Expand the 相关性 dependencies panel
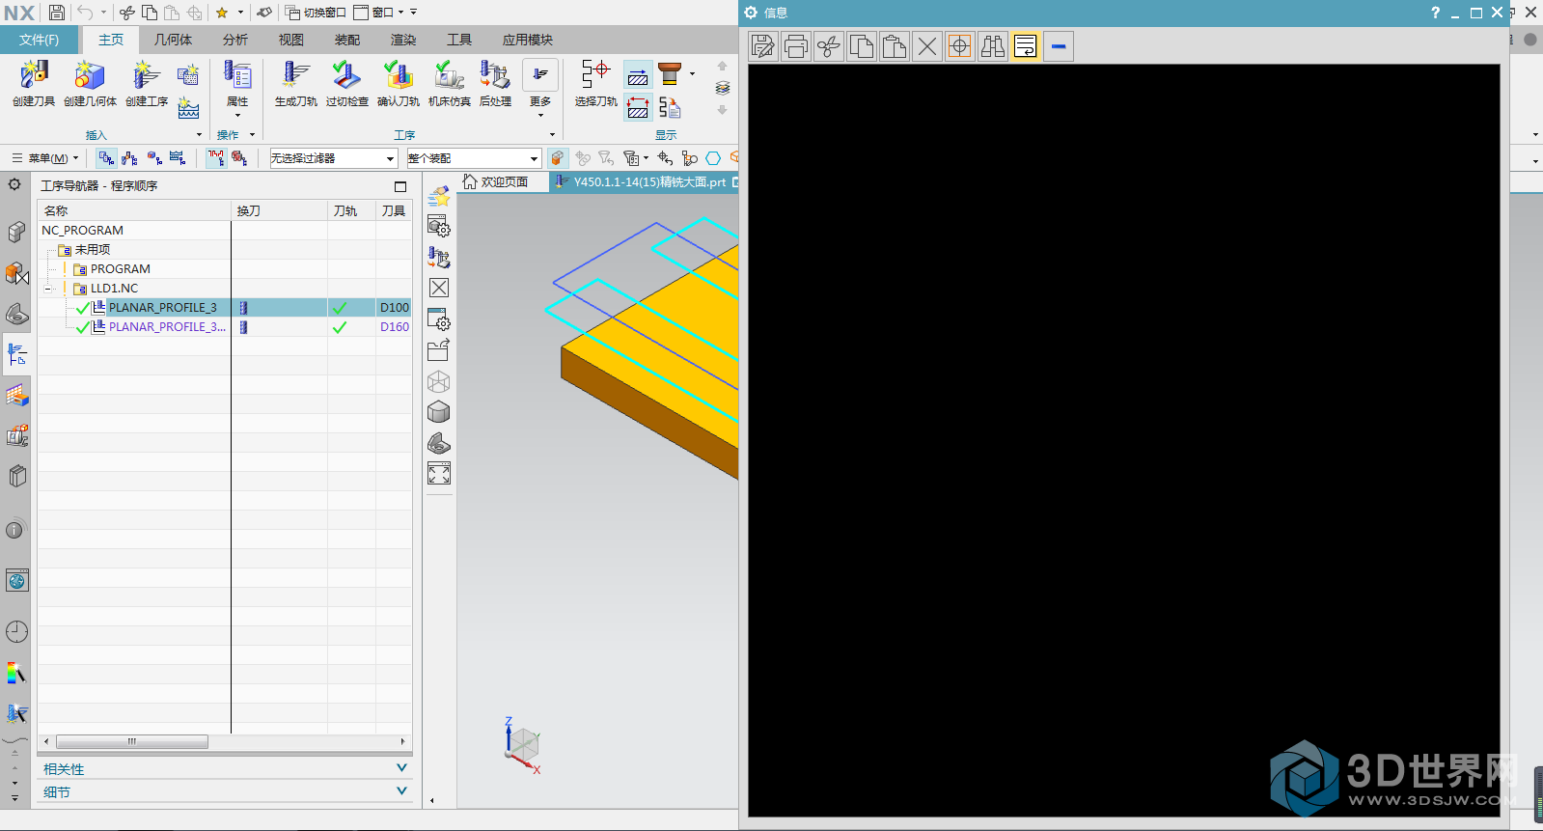Image resolution: width=1543 pixels, height=831 pixels. point(401,768)
